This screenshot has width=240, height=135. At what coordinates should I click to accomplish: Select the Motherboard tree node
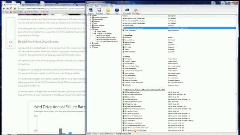[x=99, y=19]
